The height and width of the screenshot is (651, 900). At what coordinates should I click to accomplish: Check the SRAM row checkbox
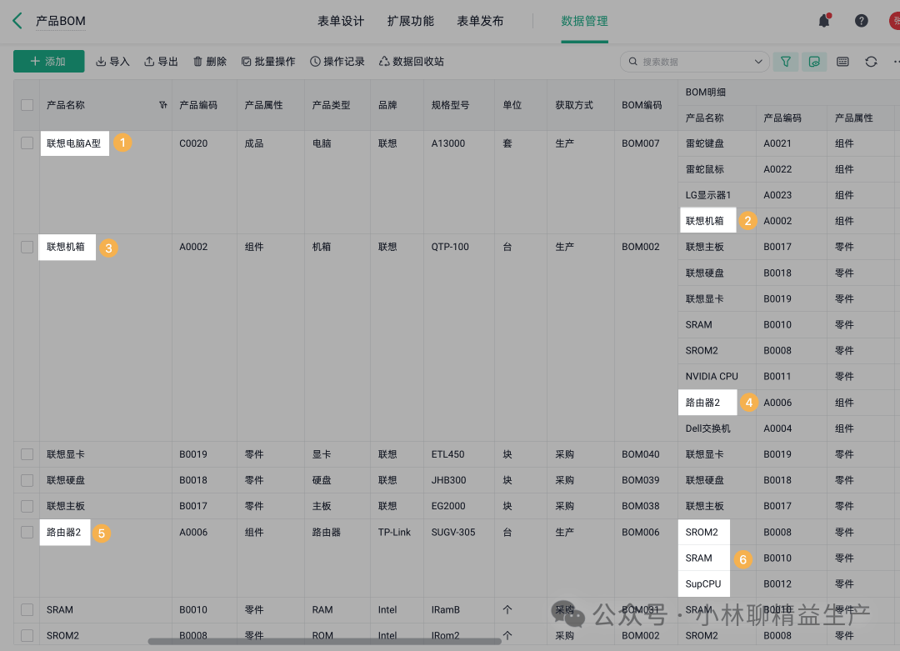(x=27, y=609)
